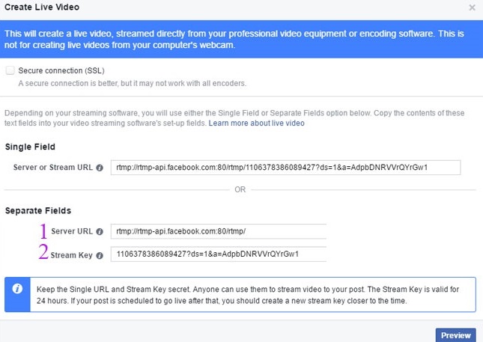The width and height of the screenshot is (483, 342).
Task: Click info icon next to Server URL label
Action: pyautogui.click(x=100, y=232)
